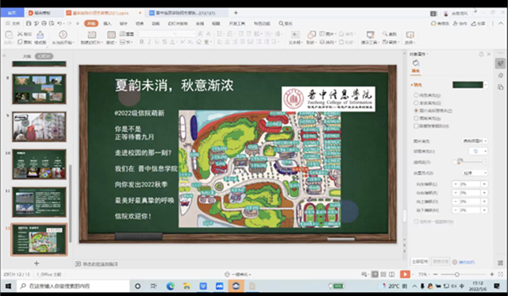Switch to Normal view icon in status bar
This screenshot has height=296, width=508.
click(x=375, y=275)
